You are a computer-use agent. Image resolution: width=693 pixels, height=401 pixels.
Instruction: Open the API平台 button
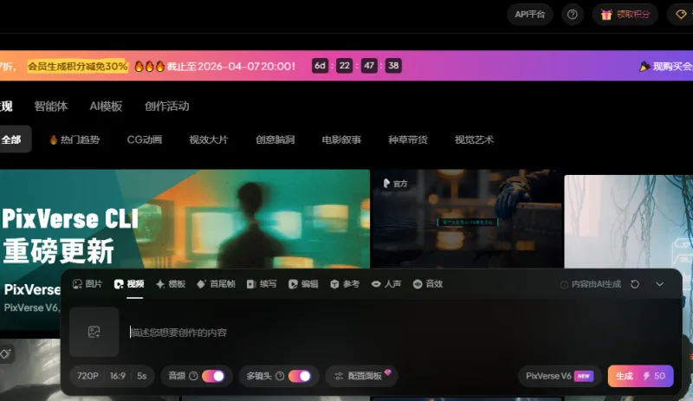530,15
